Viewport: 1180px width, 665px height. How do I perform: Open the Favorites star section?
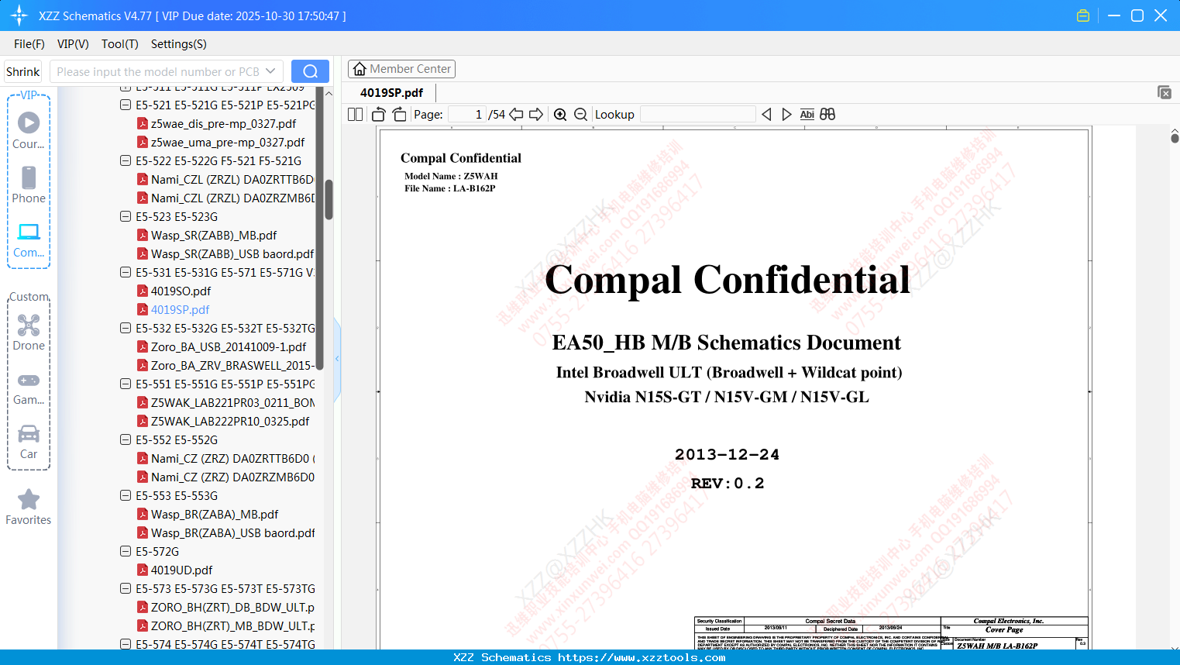(x=29, y=507)
